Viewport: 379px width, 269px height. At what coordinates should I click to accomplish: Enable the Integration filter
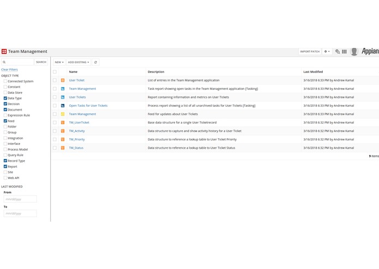5,138
